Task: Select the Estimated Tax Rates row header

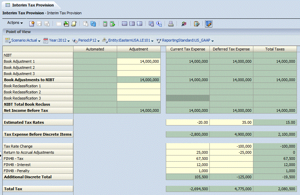Action: coord(38,122)
